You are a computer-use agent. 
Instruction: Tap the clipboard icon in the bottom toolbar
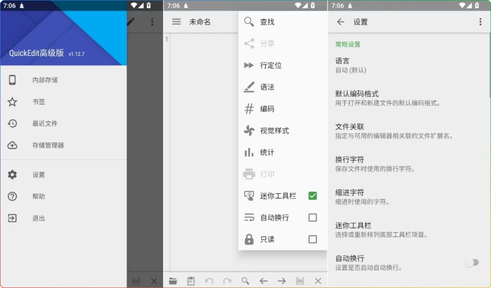(x=191, y=281)
